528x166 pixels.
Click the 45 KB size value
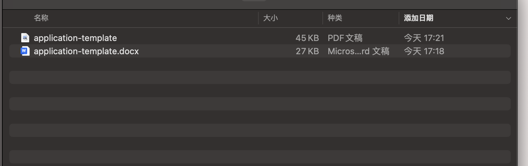pos(307,38)
